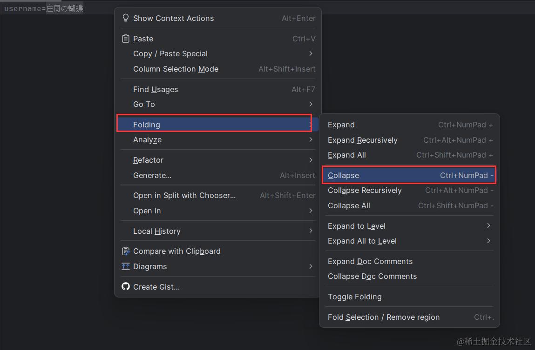Click the Compare with Clipboard icon

click(126, 251)
